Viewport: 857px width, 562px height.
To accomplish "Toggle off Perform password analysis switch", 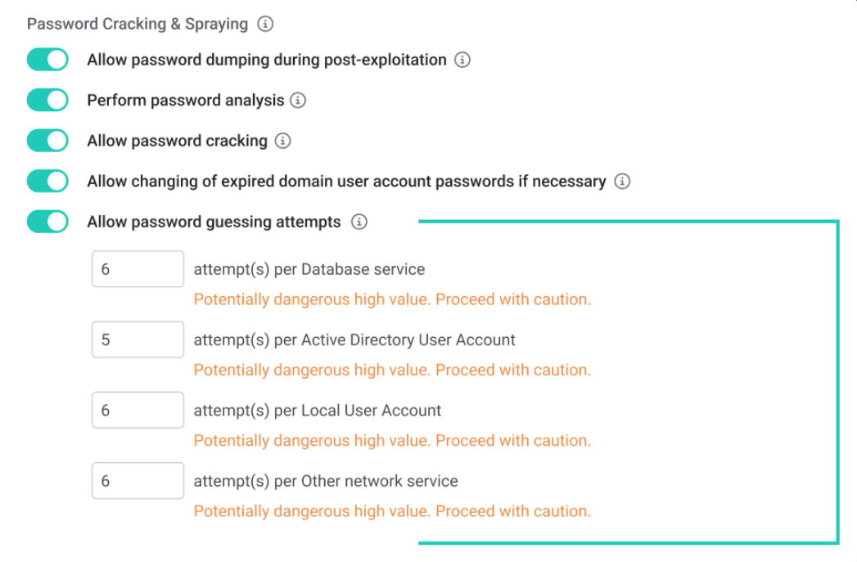I will pyautogui.click(x=47, y=101).
